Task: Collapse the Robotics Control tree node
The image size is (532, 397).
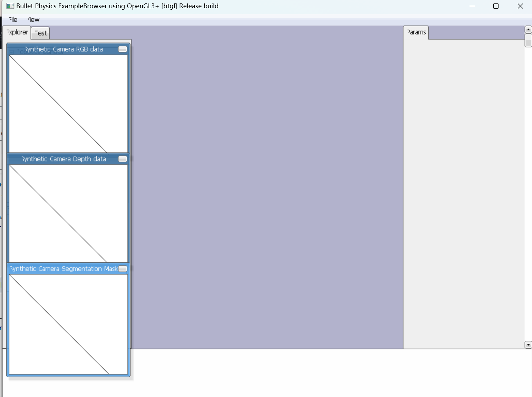Action: [11, 51]
